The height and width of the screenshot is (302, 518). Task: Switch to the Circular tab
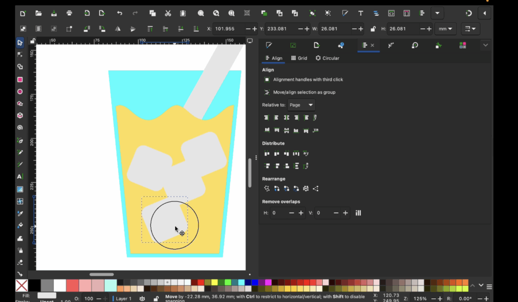click(x=327, y=58)
